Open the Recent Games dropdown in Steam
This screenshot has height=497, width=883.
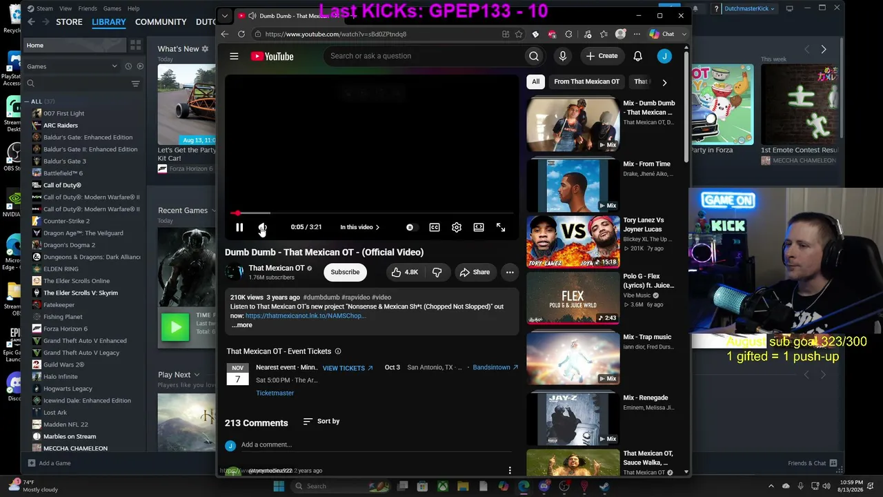[186, 211]
